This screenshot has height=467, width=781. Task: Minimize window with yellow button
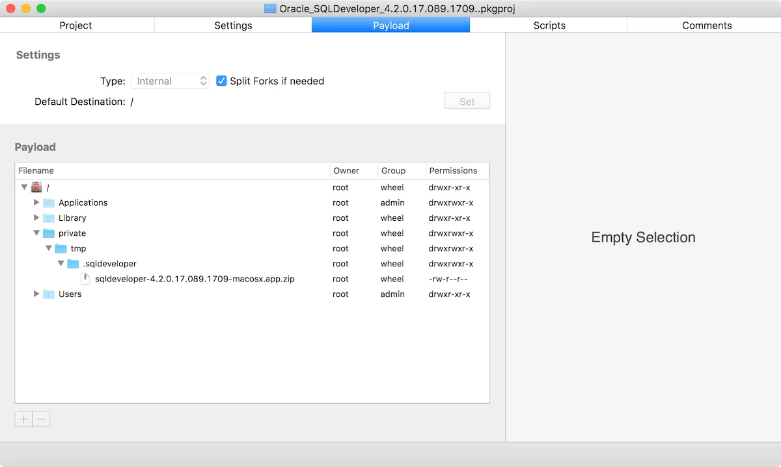26,8
